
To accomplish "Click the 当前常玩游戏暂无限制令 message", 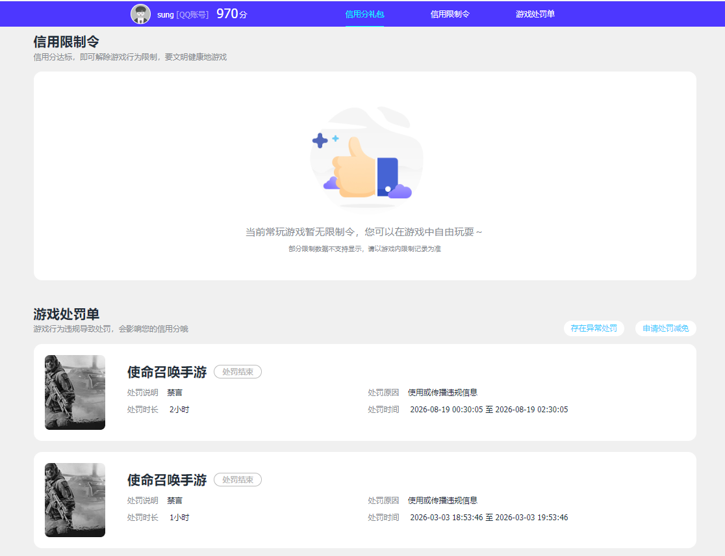I will pyautogui.click(x=363, y=232).
